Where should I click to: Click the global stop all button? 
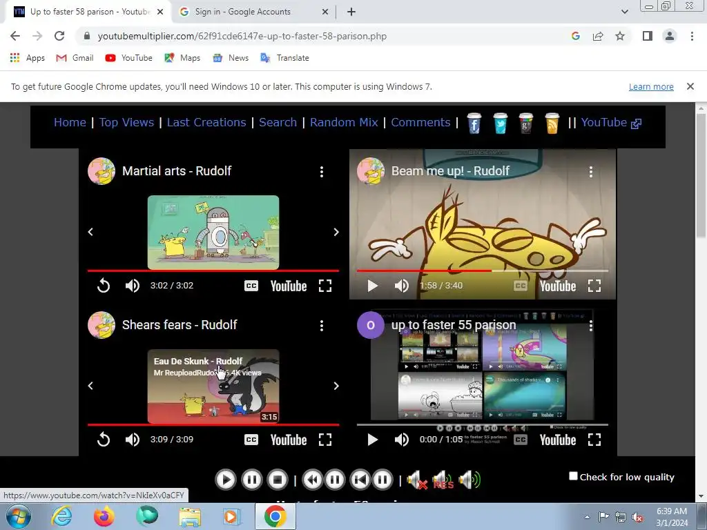(x=278, y=480)
